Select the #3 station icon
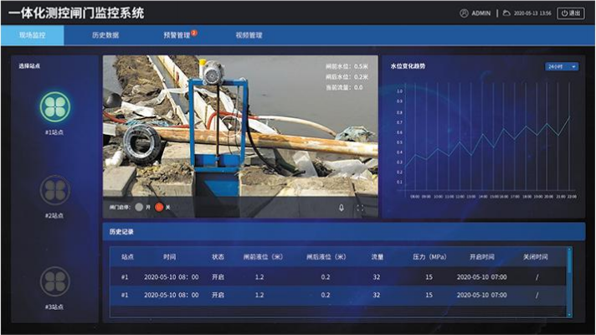 coord(54,281)
